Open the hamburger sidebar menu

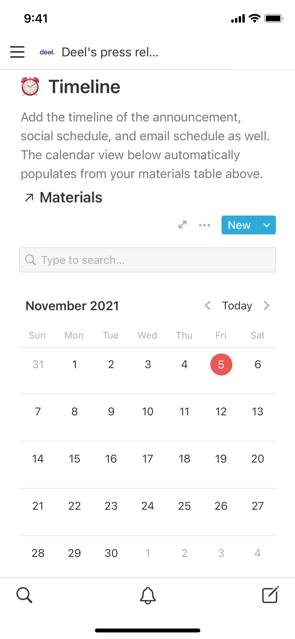17,52
